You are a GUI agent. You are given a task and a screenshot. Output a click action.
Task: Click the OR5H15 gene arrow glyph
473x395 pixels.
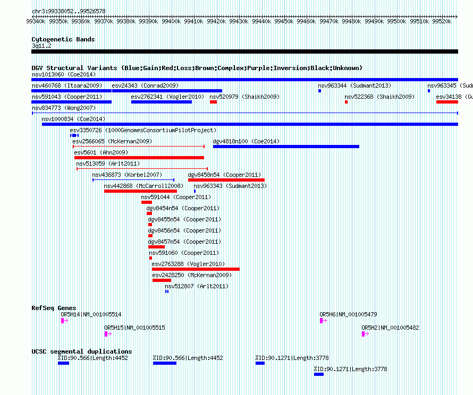point(108,334)
